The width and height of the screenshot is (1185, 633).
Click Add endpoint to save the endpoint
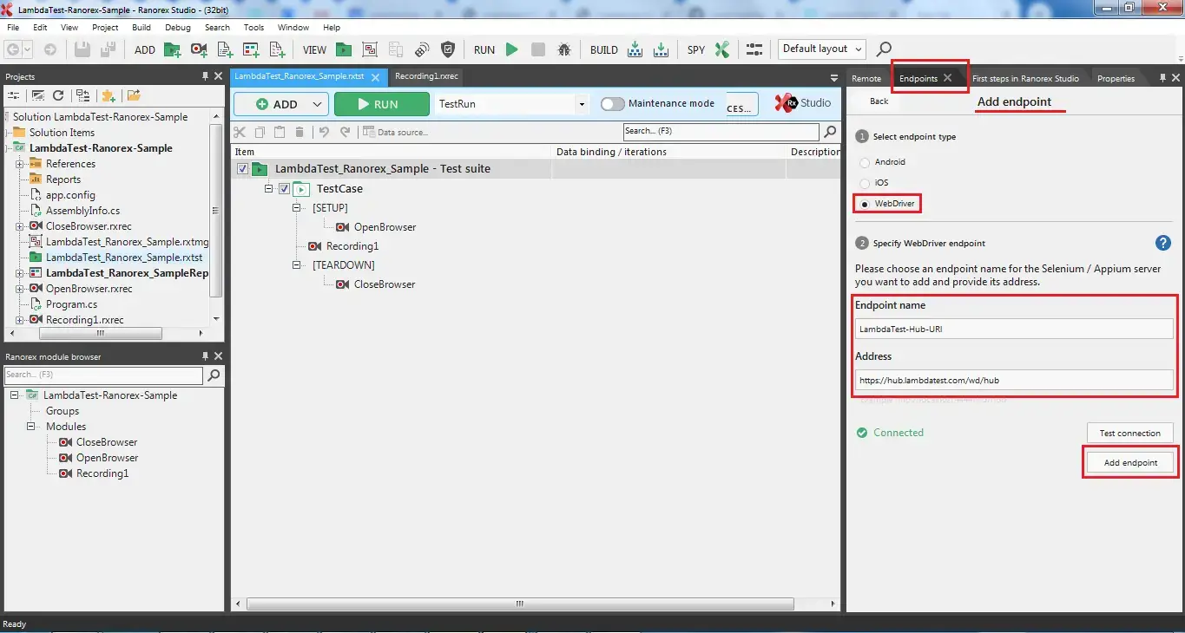[x=1129, y=462]
